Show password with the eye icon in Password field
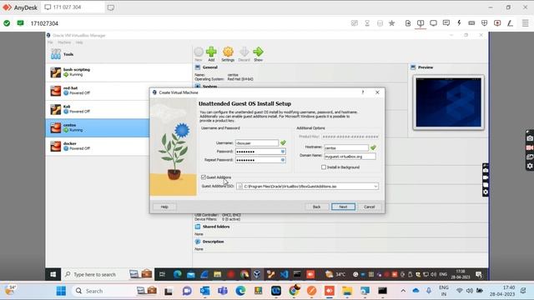534x300 pixels. point(283,152)
